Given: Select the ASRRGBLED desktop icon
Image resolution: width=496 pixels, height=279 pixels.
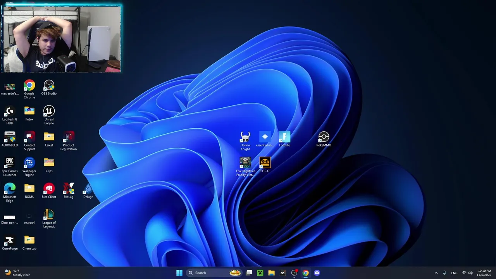Looking at the screenshot, I should click(x=10, y=139).
